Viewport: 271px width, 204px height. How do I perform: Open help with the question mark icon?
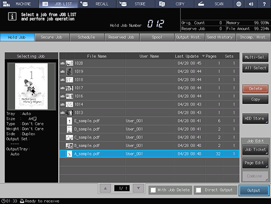pos(264,4)
